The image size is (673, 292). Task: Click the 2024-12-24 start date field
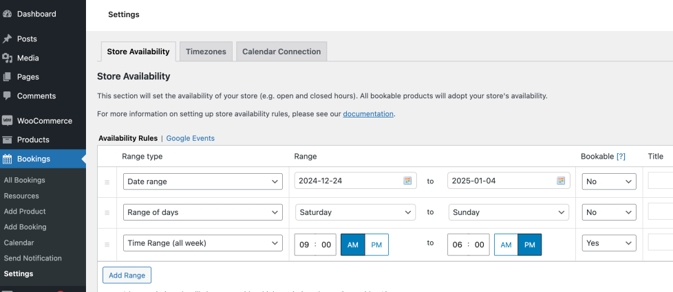[x=348, y=181]
